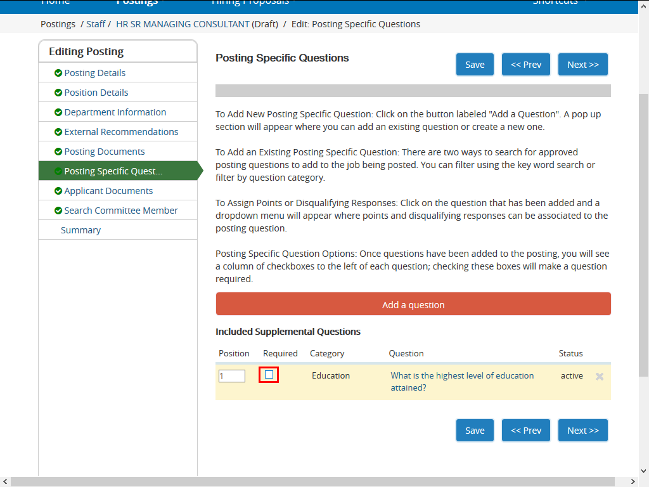Click the check icon next to Department Information
This screenshot has height=487, width=649.
(x=58, y=112)
